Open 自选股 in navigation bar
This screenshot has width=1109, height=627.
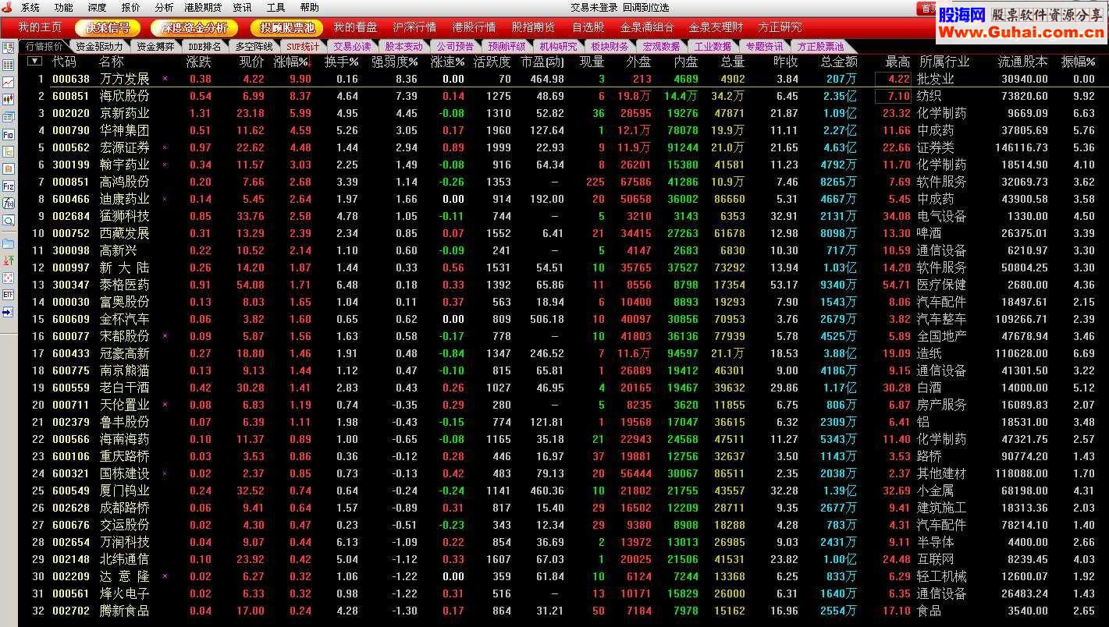pyautogui.click(x=588, y=27)
